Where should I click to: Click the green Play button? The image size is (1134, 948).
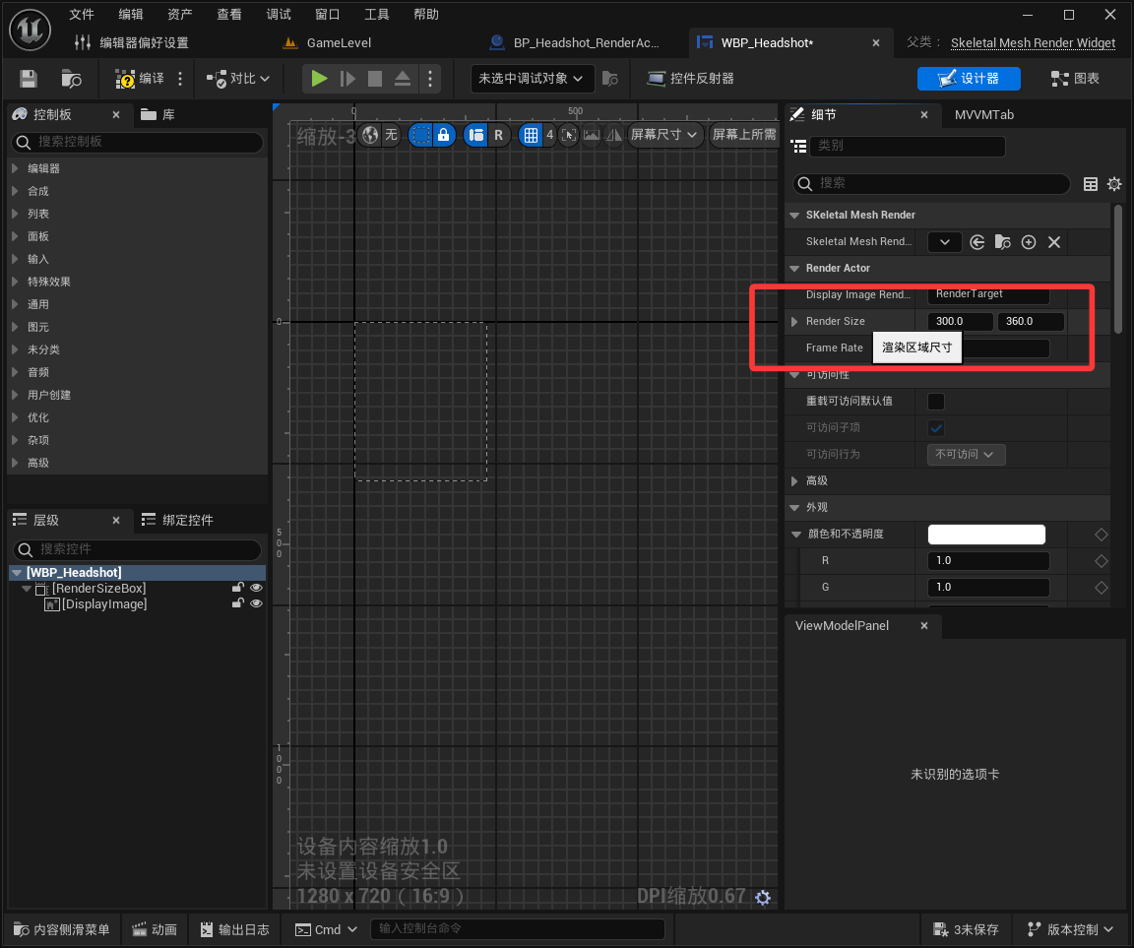coord(319,78)
